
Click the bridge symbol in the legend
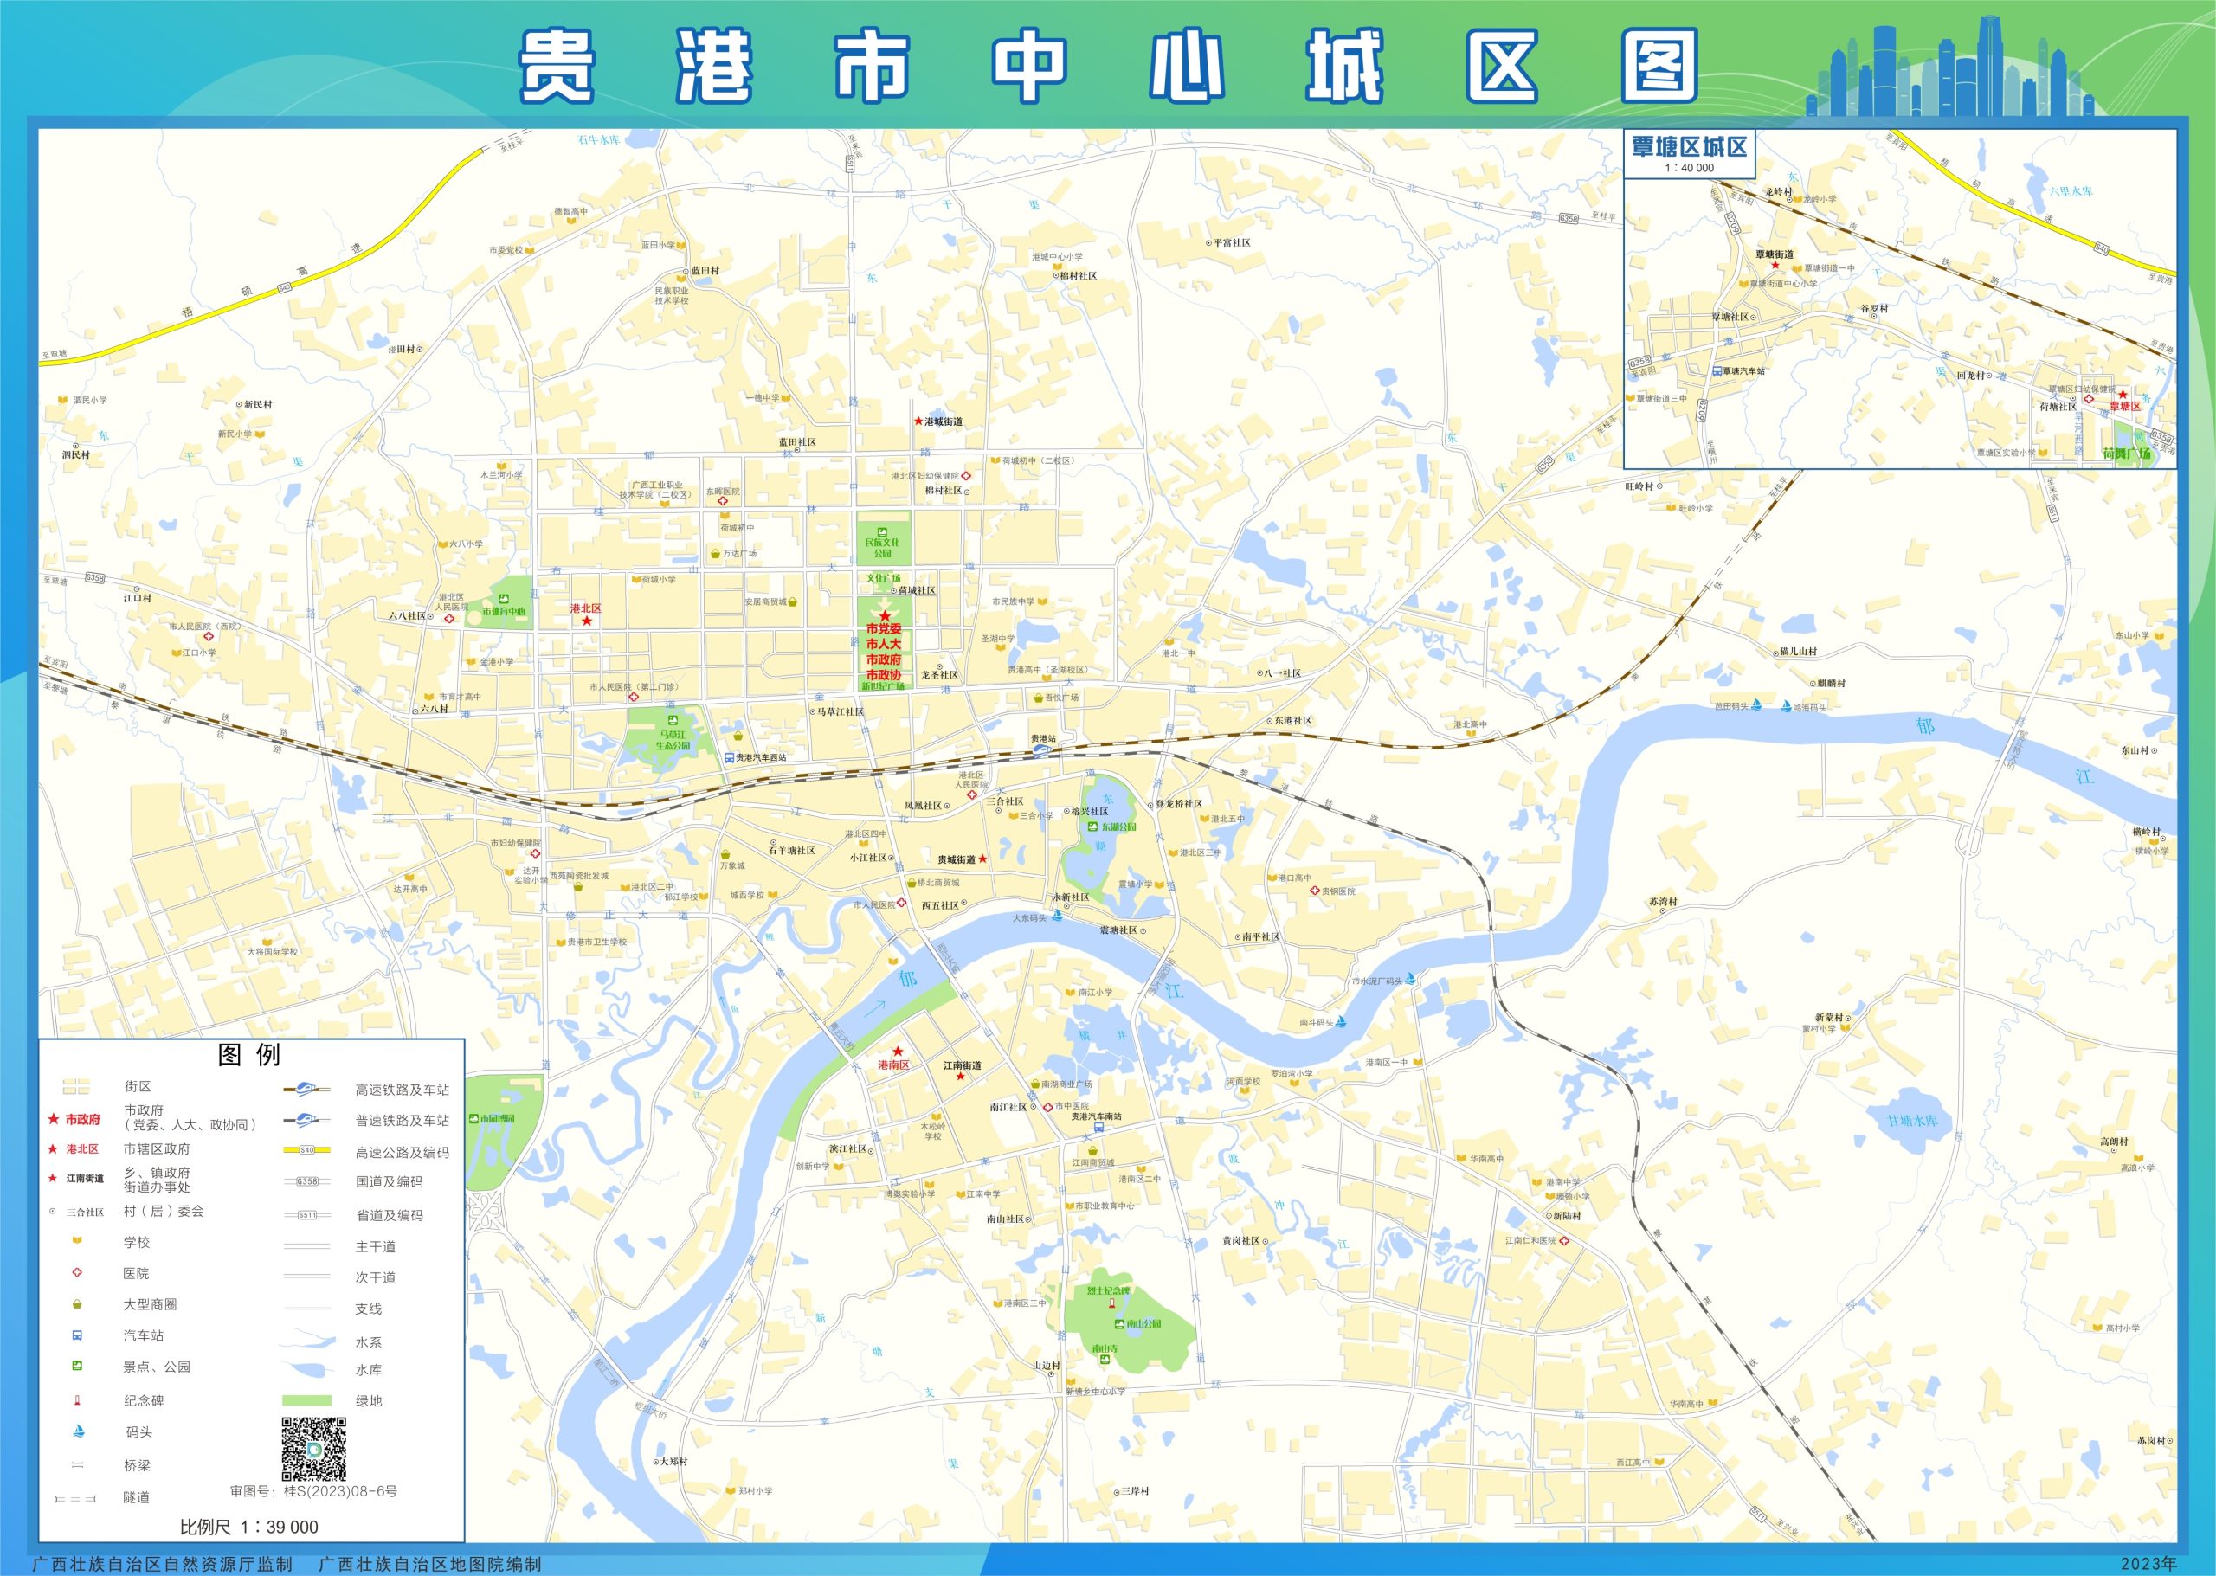coord(78,1465)
